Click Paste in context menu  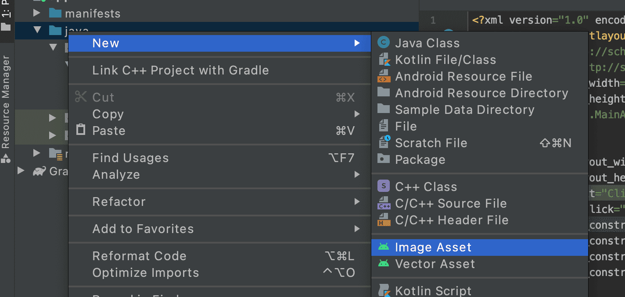108,131
